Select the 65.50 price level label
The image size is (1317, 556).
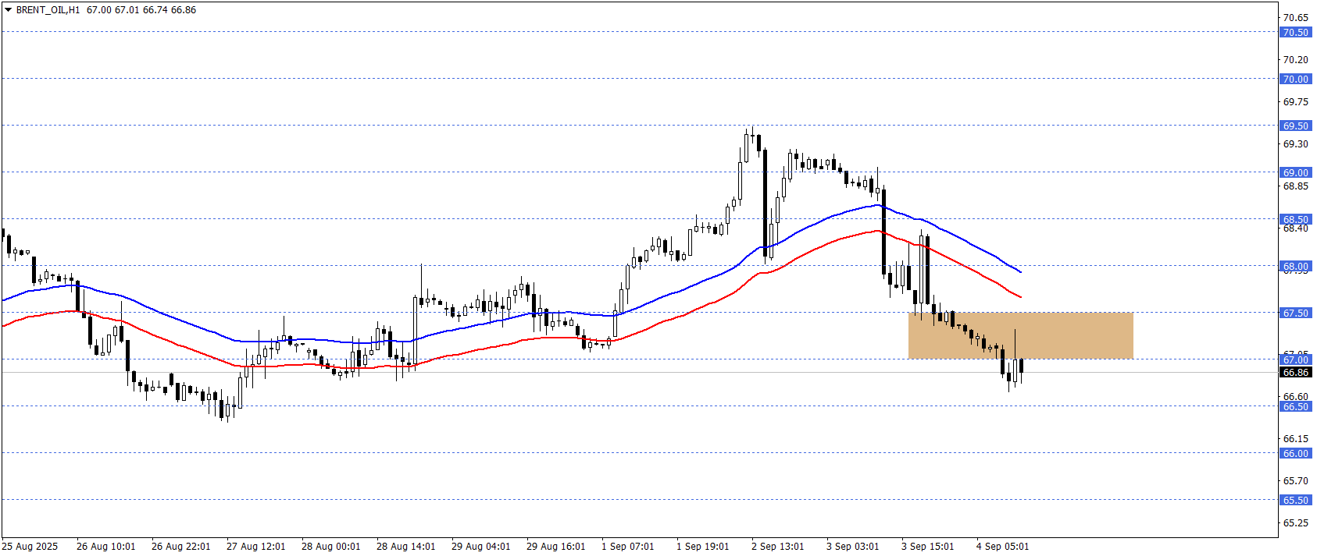pos(1295,500)
